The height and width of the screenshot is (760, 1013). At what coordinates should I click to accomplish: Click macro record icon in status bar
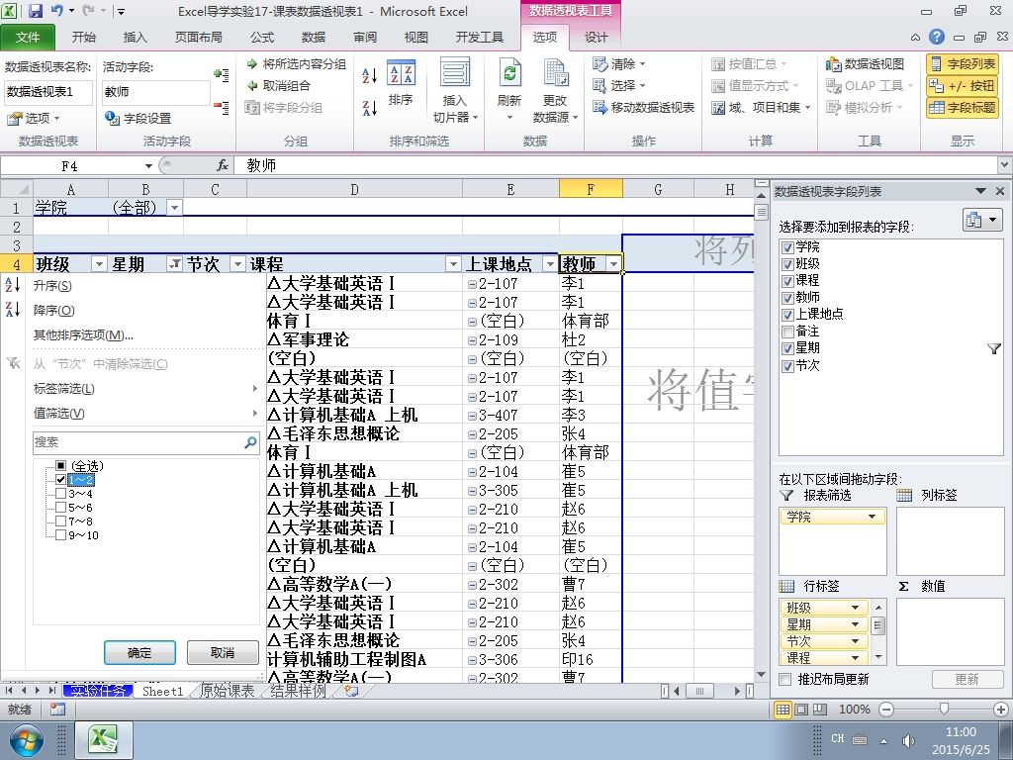57,709
